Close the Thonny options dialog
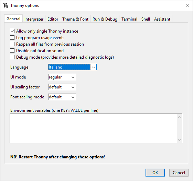This screenshot has height=181, width=193. click(187, 5)
